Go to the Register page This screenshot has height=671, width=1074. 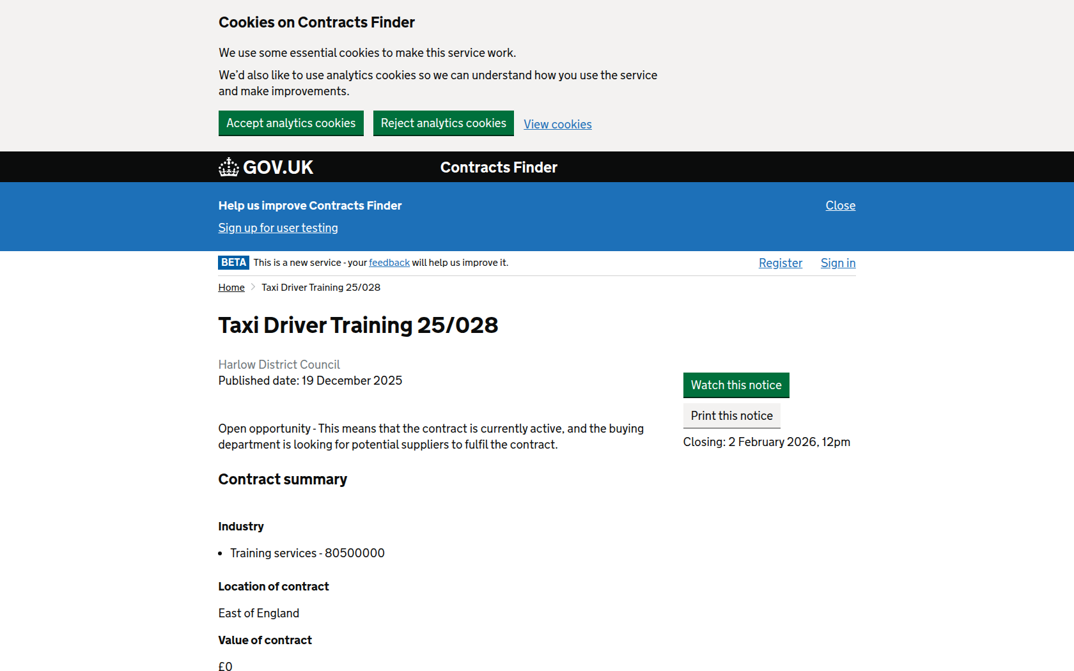780,263
